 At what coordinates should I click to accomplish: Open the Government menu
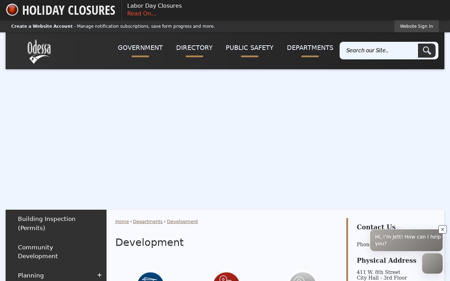(x=140, y=48)
